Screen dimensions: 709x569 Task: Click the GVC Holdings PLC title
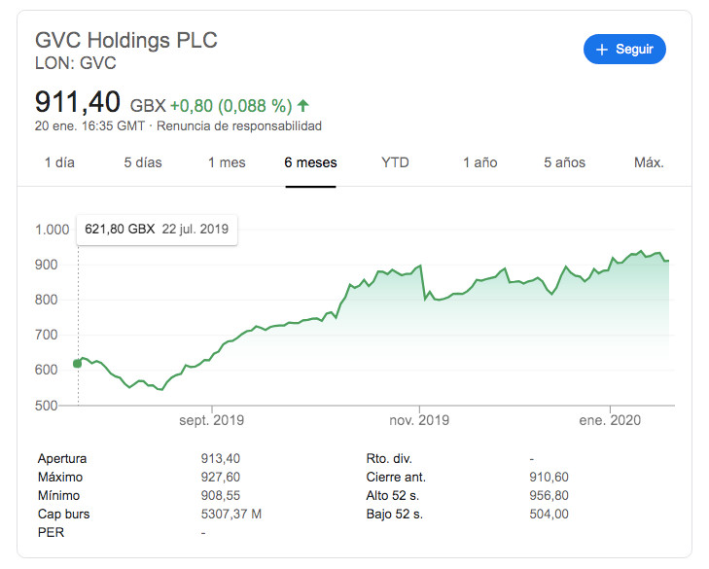pyautogui.click(x=126, y=40)
